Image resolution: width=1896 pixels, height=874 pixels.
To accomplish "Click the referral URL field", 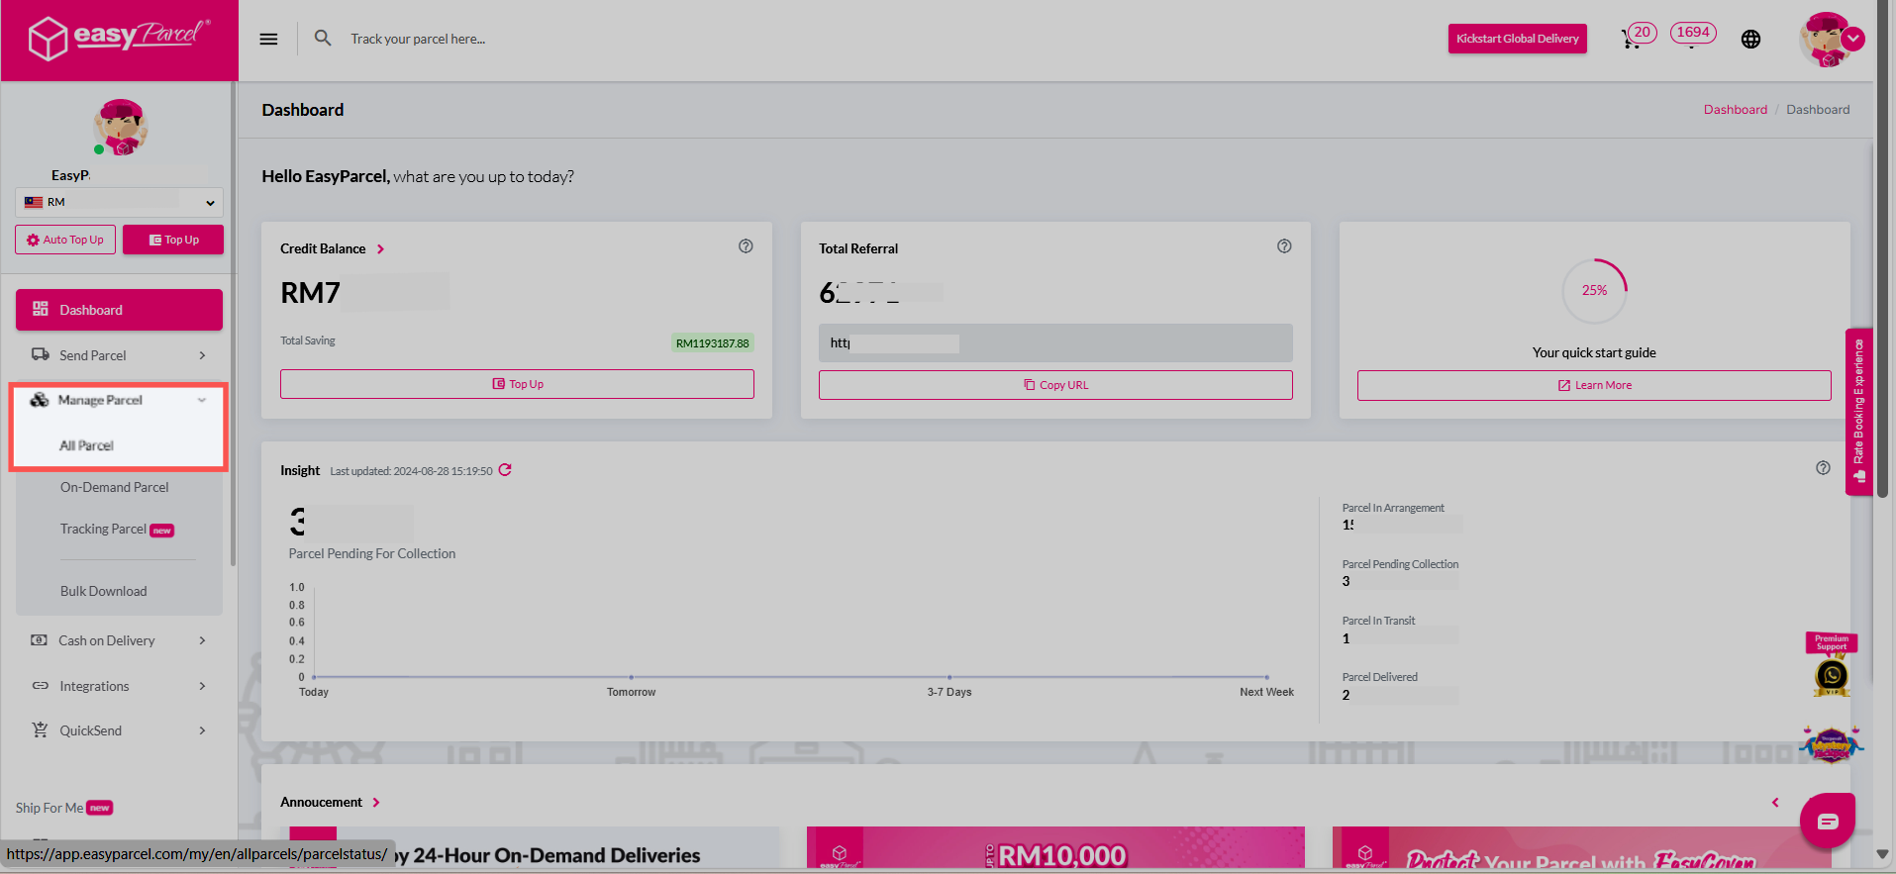I will [1055, 342].
